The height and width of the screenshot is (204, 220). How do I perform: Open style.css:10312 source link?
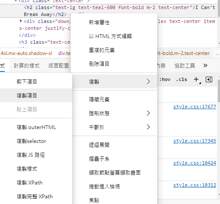(x=194, y=185)
